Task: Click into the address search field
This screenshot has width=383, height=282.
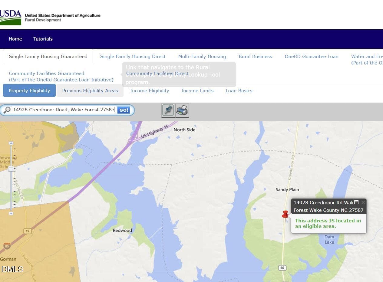Action: pos(64,110)
